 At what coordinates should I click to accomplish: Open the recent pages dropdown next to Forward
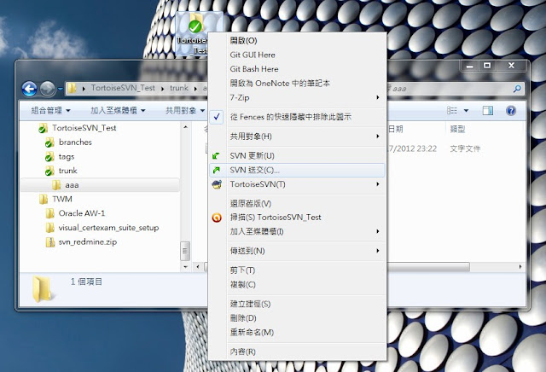[x=61, y=89]
